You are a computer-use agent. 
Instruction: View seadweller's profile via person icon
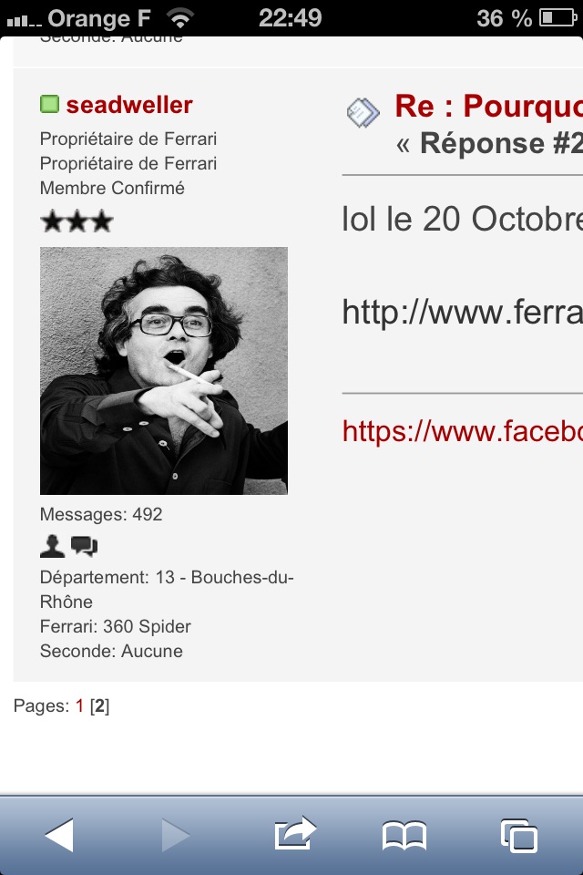(x=53, y=546)
